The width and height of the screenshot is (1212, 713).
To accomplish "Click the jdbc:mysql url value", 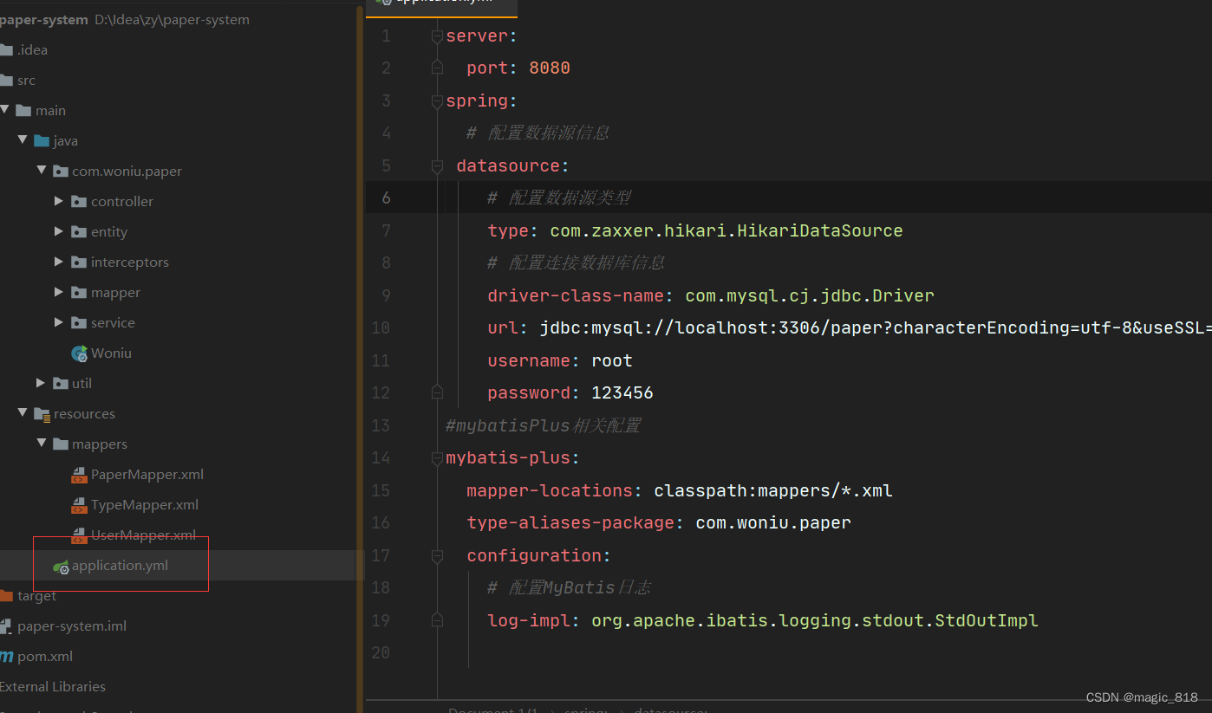I will point(876,327).
